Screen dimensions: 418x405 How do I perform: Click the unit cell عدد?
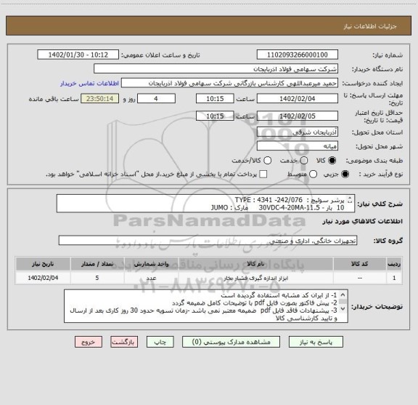pos(152,278)
